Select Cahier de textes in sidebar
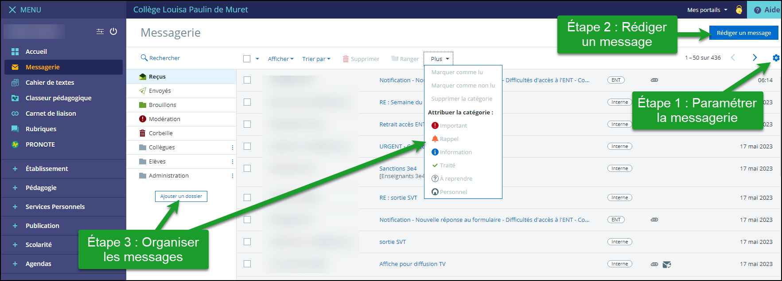782x281 pixels. click(50, 83)
